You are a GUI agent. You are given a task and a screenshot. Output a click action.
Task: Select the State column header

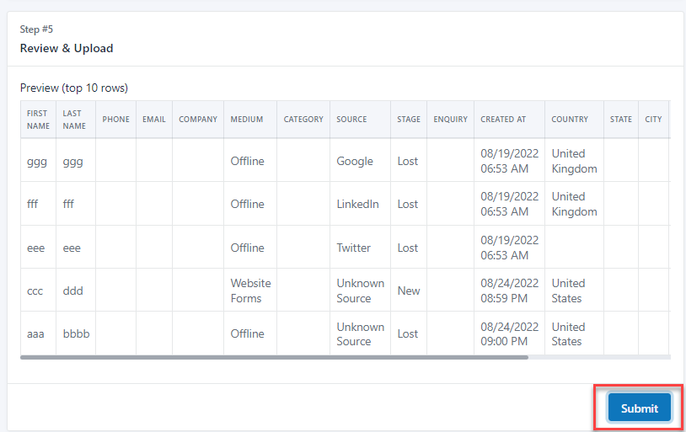tap(621, 120)
